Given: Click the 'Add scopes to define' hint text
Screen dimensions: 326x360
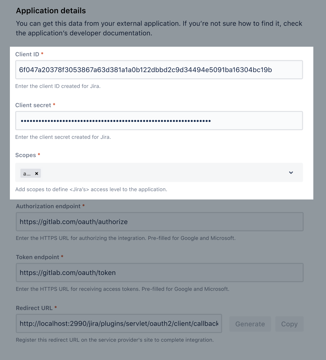Looking at the screenshot, I should point(91,189).
